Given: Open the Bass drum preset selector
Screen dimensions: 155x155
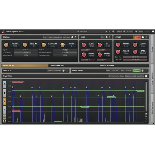Looking at the screenshot, I should click(82, 32).
